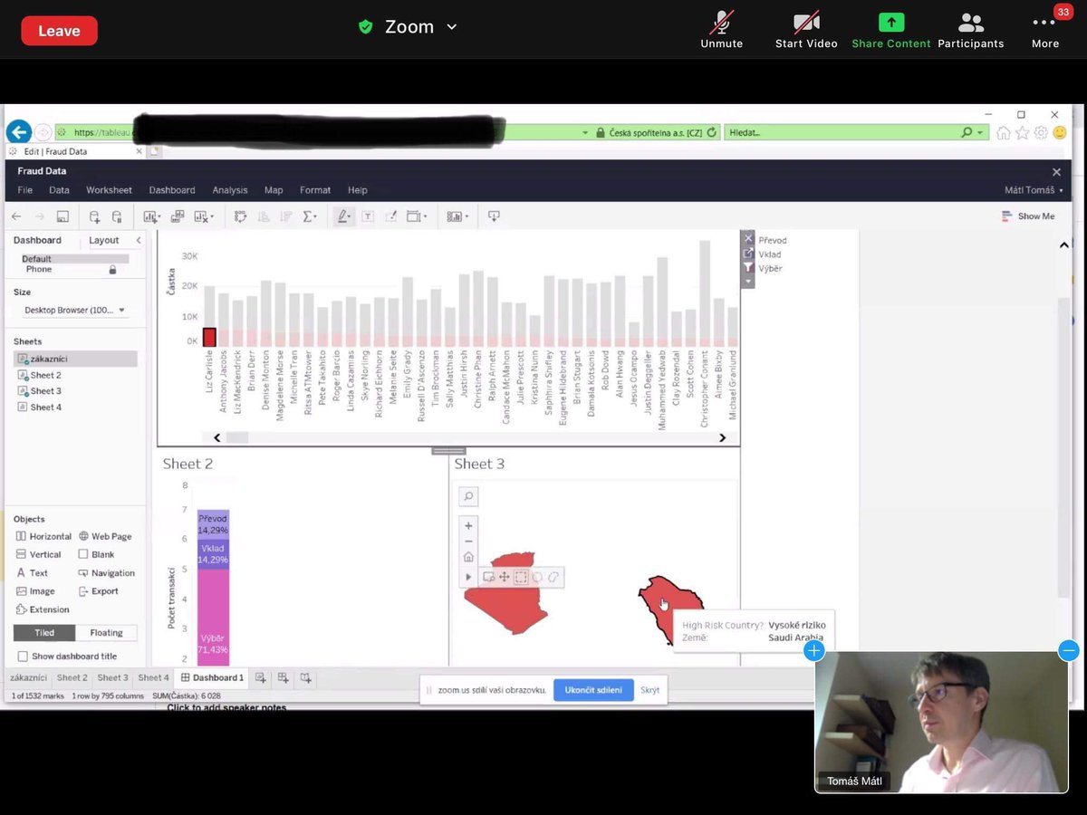Image resolution: width=1087 pixels, height=815 pixels.
Task: Click the Fit view toolbar icon
Action: (417, 216)
